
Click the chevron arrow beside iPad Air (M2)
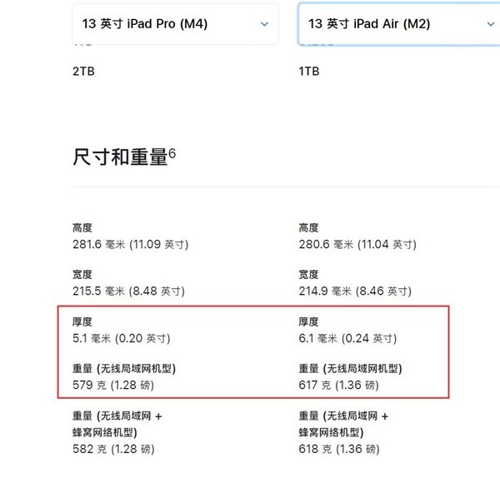point(490,24)
